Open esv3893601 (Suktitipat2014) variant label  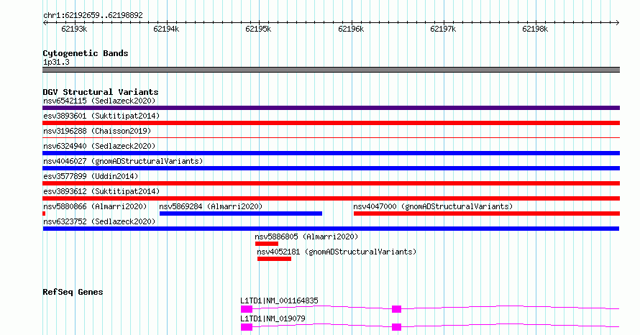(x=101, y=116)
